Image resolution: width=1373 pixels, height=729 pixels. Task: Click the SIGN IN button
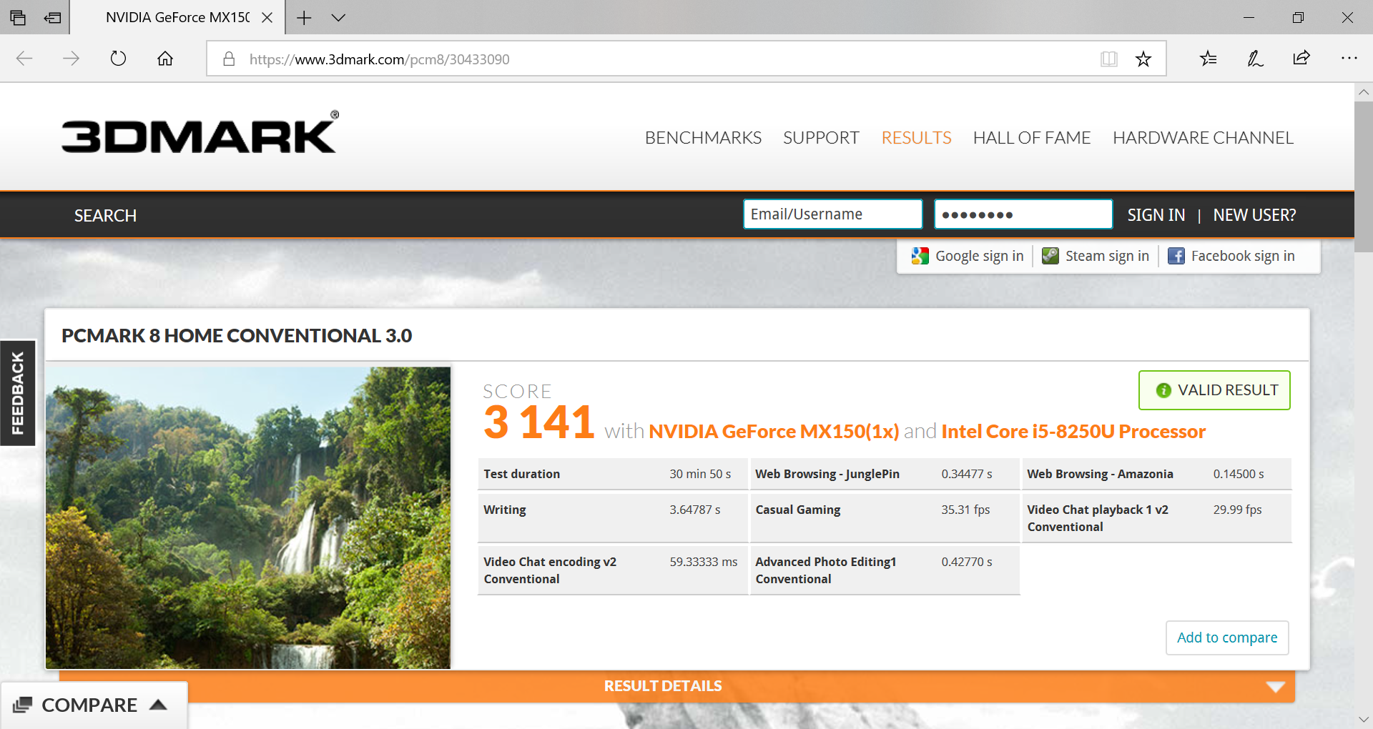point(1156,215)
